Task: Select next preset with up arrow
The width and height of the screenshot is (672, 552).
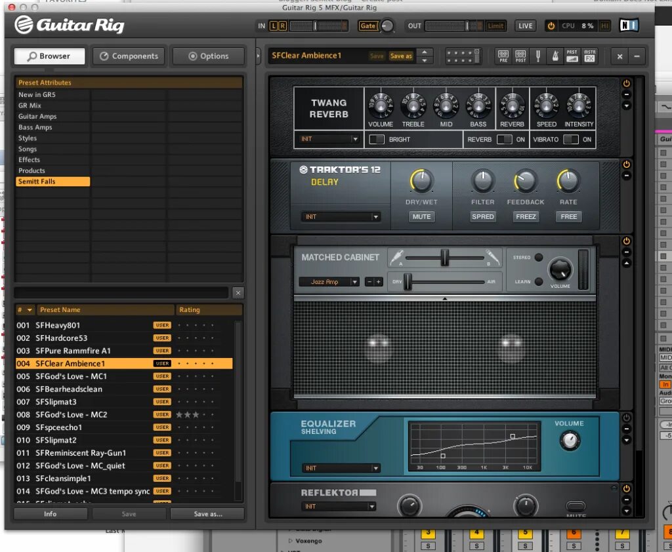Action: click(425, 52)
